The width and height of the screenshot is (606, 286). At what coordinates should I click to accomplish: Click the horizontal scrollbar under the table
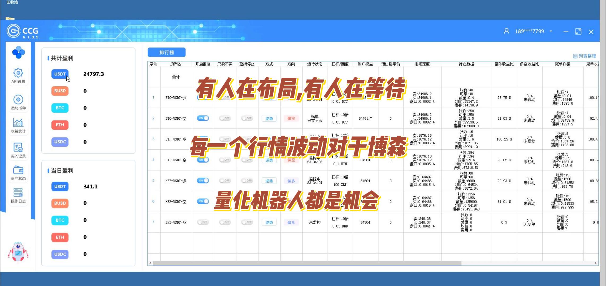pyautogui.click(x=307, y=263)
